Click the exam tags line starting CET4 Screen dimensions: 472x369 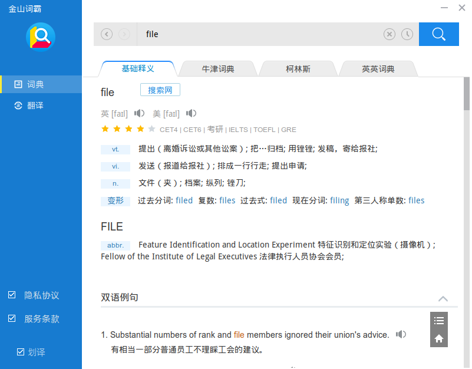point(228,129)
